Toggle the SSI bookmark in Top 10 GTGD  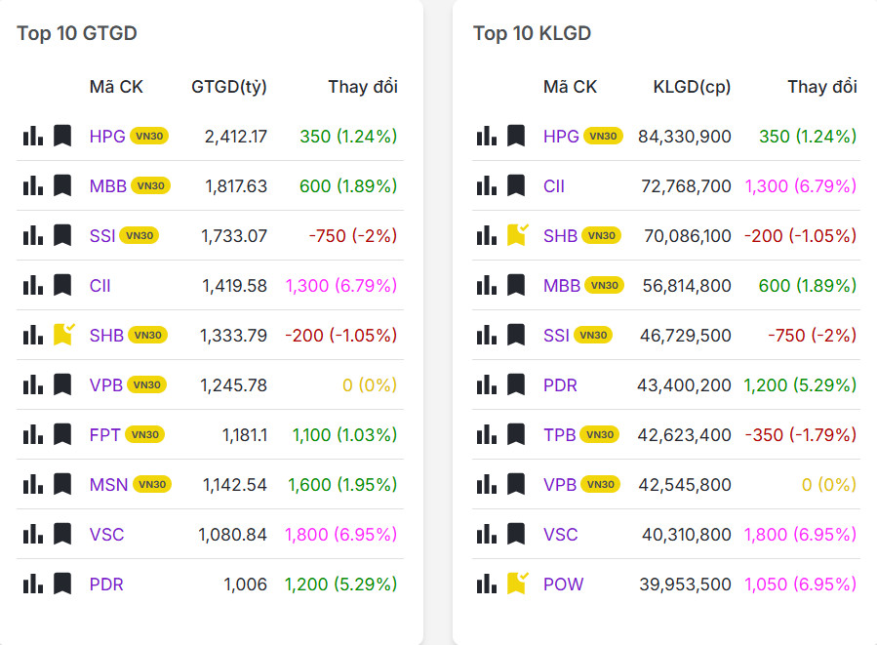coord(62,235)
